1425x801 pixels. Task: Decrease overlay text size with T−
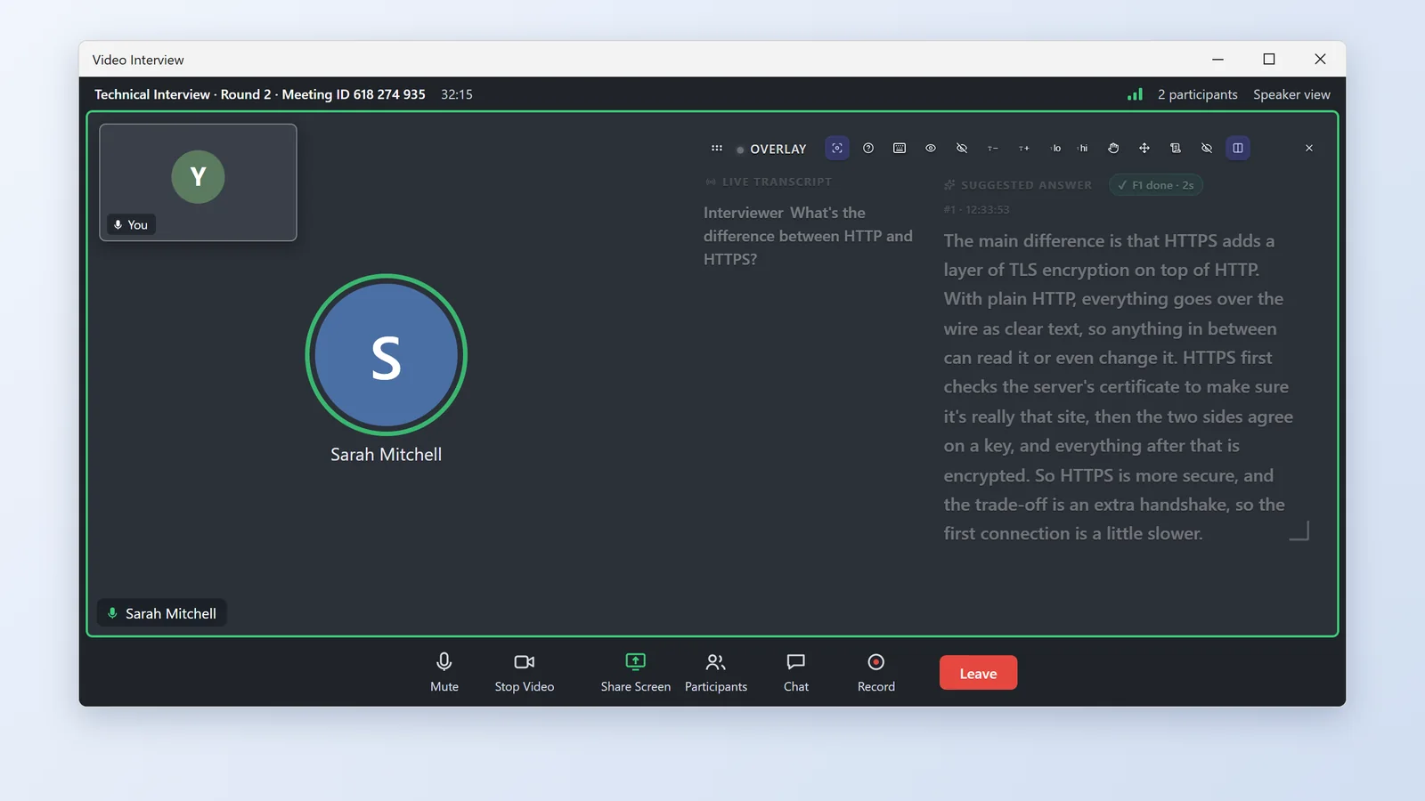point(993,149)
